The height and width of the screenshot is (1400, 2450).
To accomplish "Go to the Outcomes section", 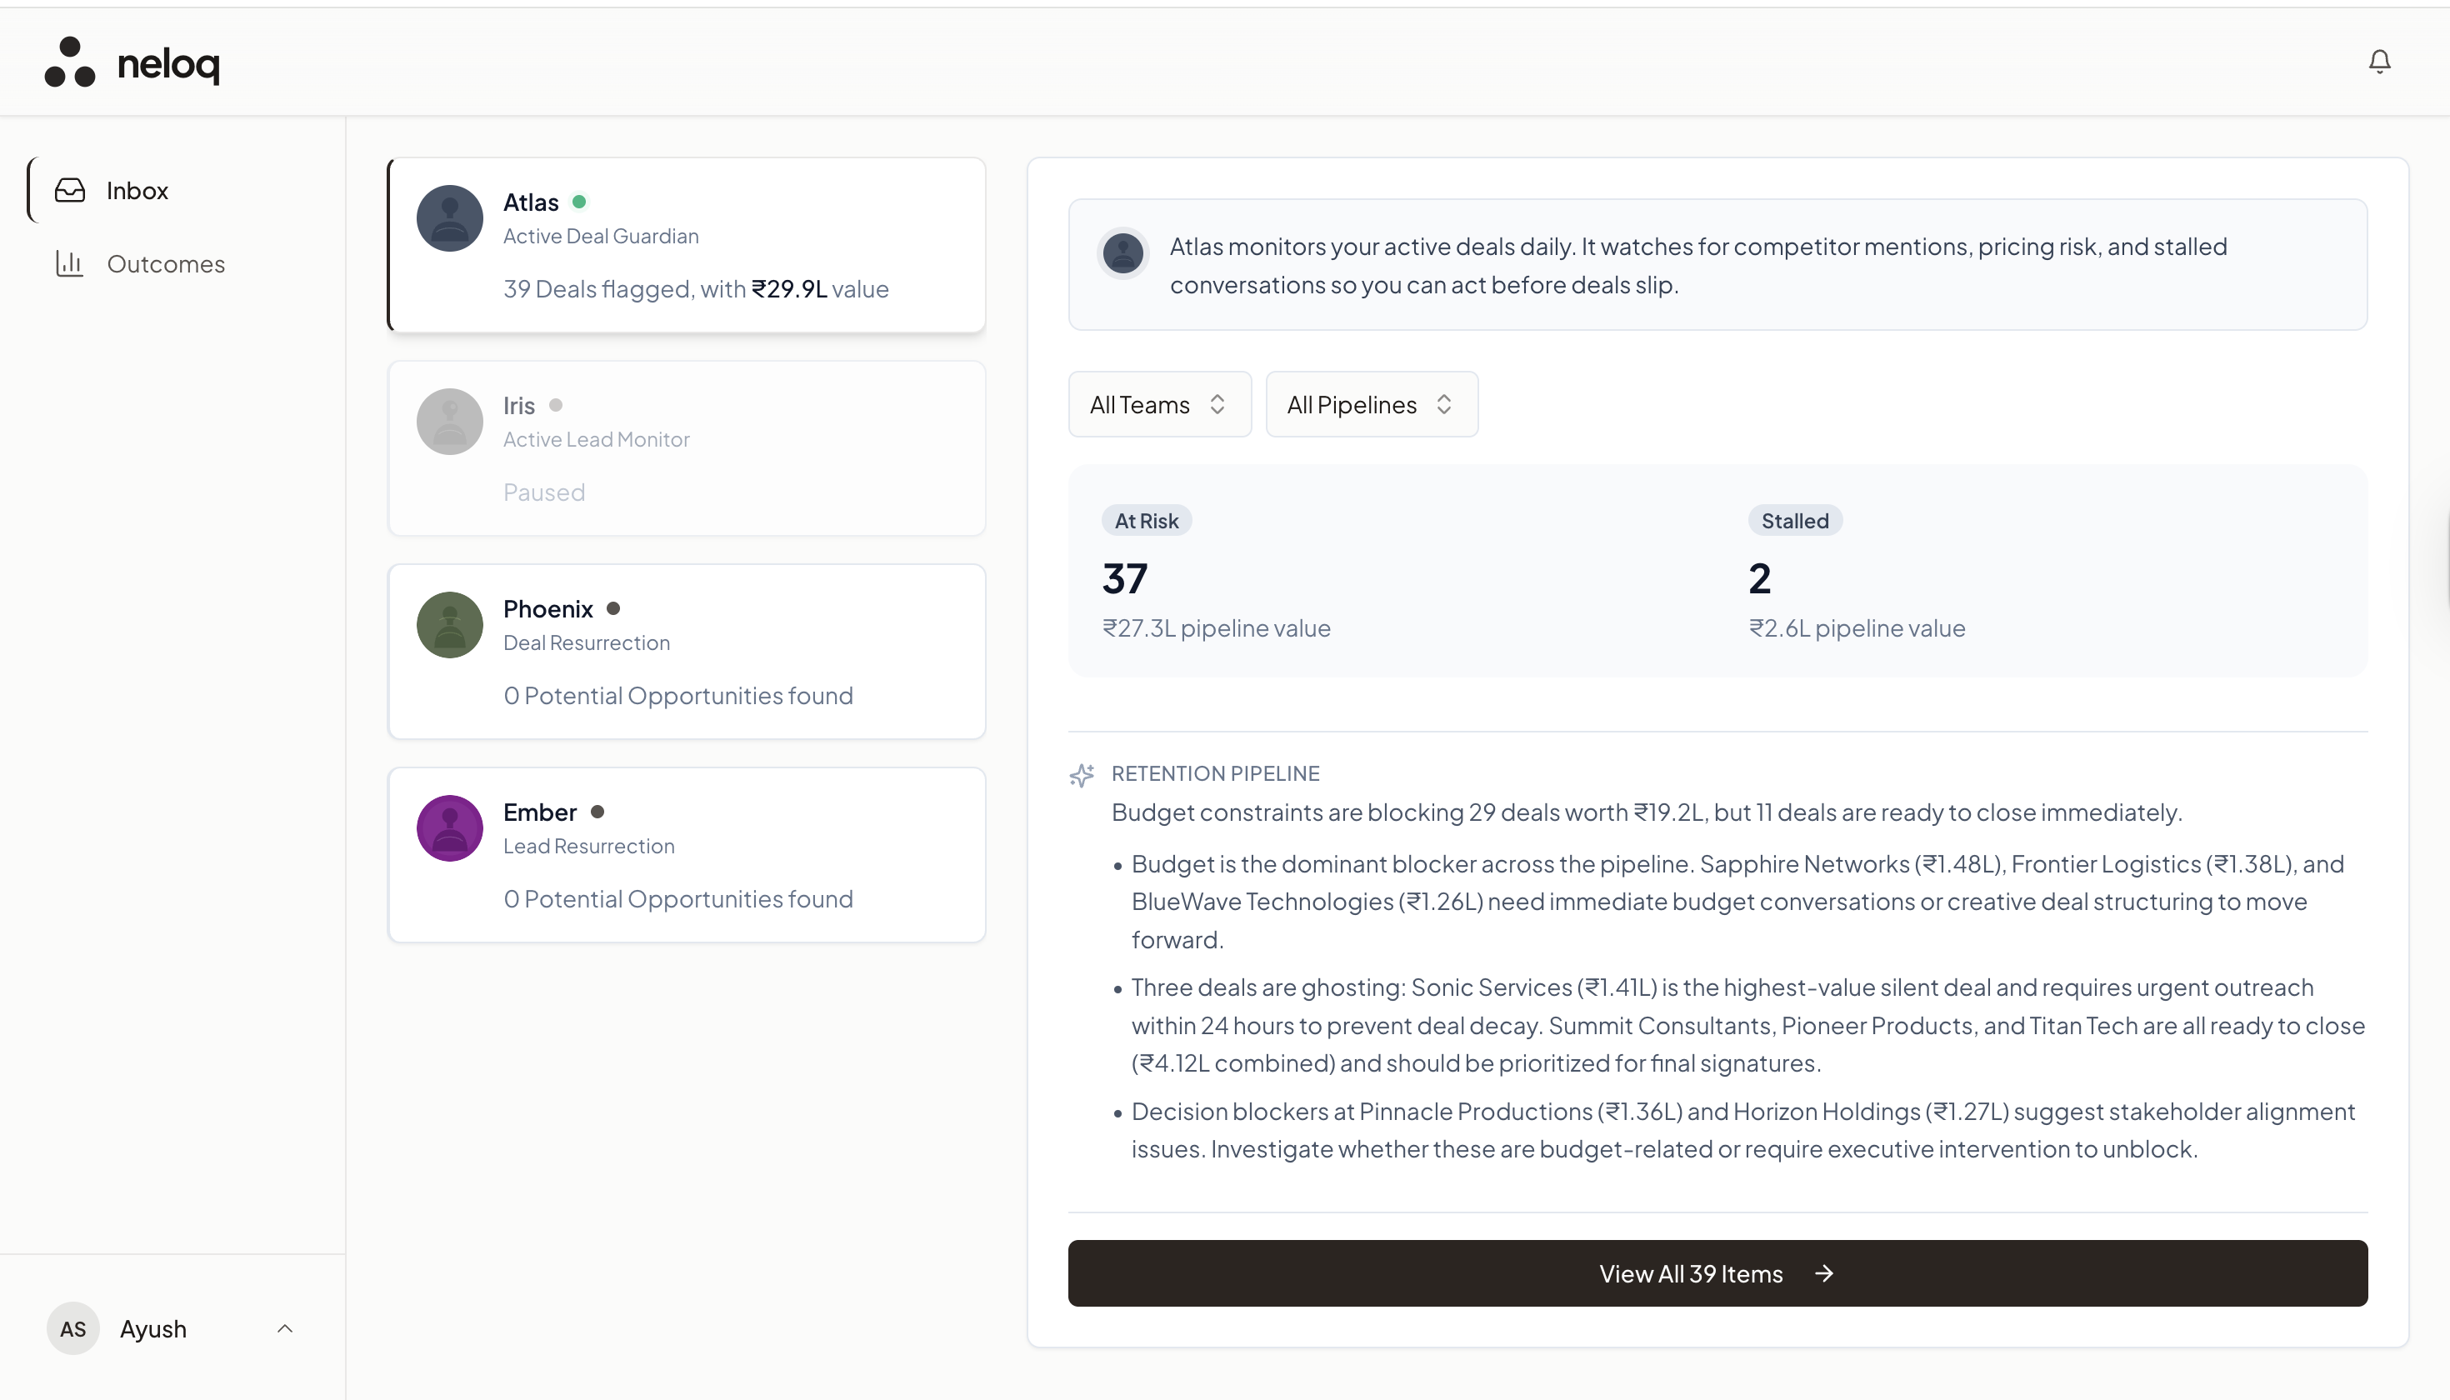I will point(165,264).
